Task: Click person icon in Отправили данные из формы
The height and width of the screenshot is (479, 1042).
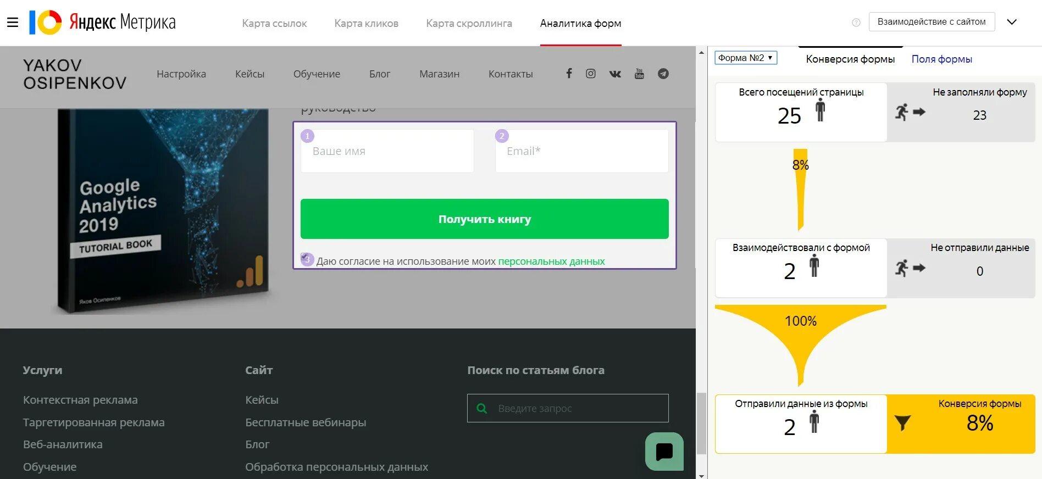Action: [x=814, y=422]
